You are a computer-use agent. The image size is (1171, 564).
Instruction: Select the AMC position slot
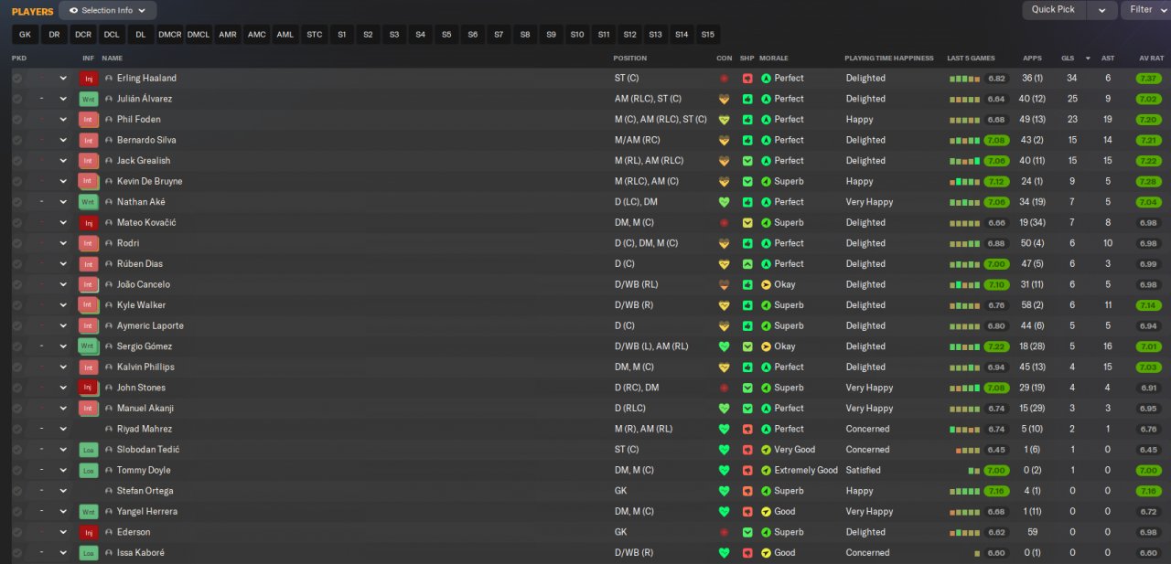(x=257, y=35)
